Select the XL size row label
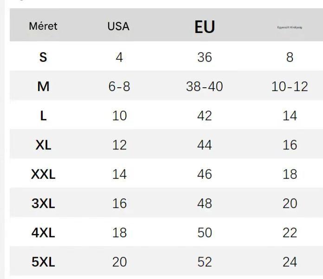The height and width of the screenshot is (279, 323). click(x=43, y=145)
